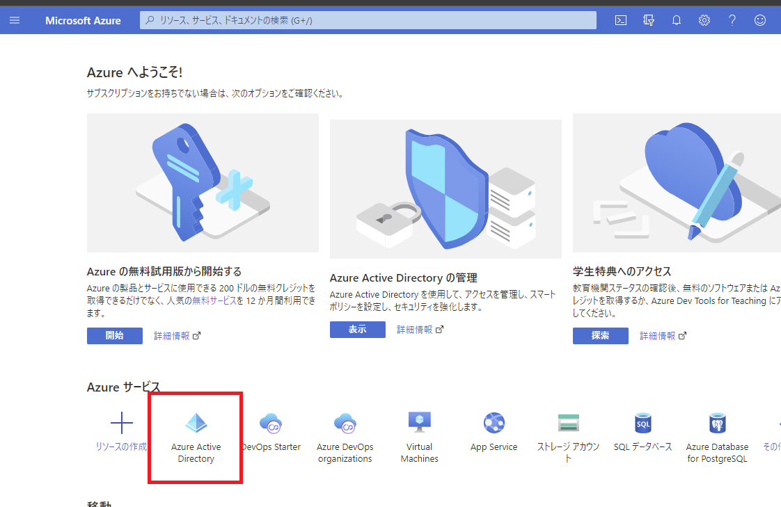The height and width of the screenshot is (507, 781).
Task: Open portal settings gear
Action: click(704, 20)
